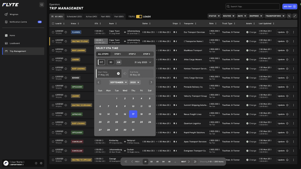
Task: Open the Routes filter dropdown
Action: 229,16
